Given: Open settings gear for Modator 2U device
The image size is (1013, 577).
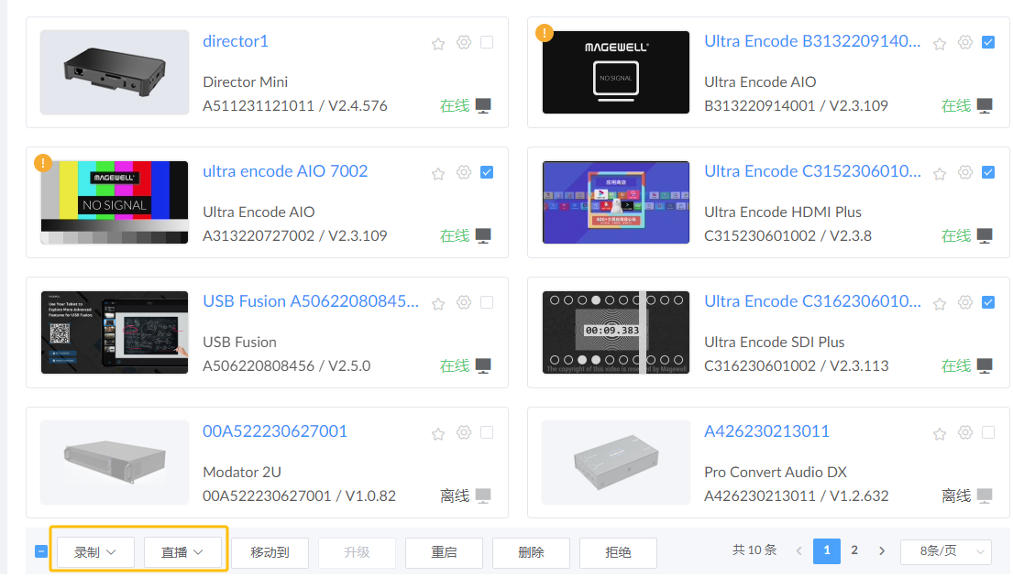Looking at the screenshot, I should click(x=464, y=432).
